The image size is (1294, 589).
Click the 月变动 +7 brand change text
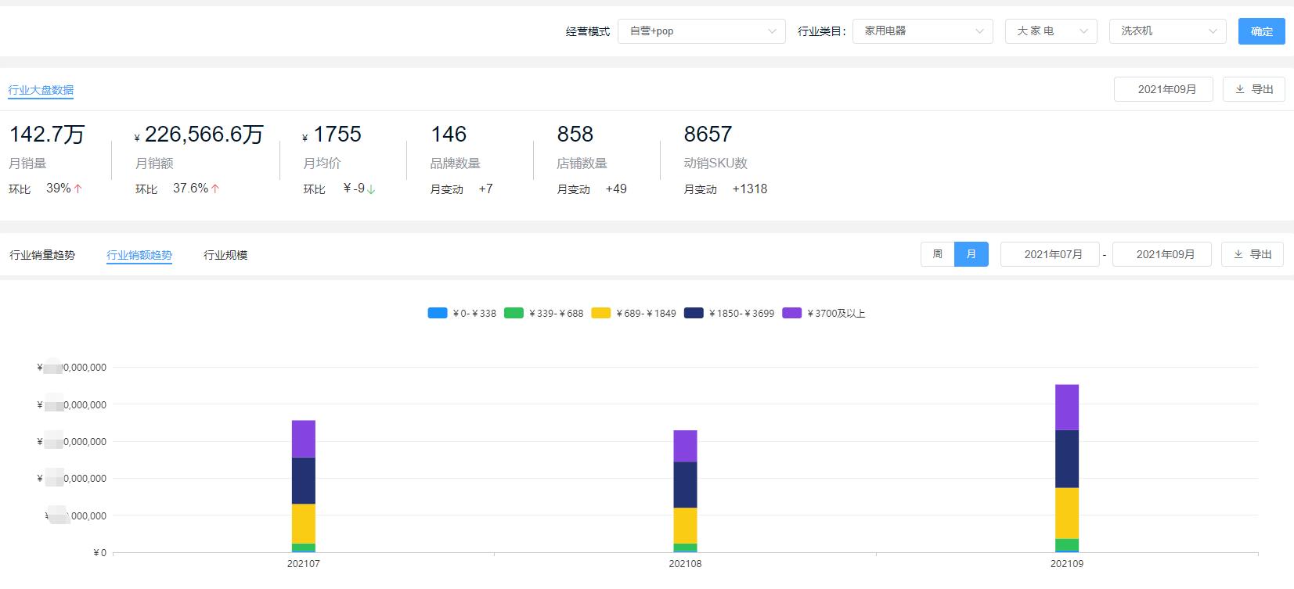point(462,189)
